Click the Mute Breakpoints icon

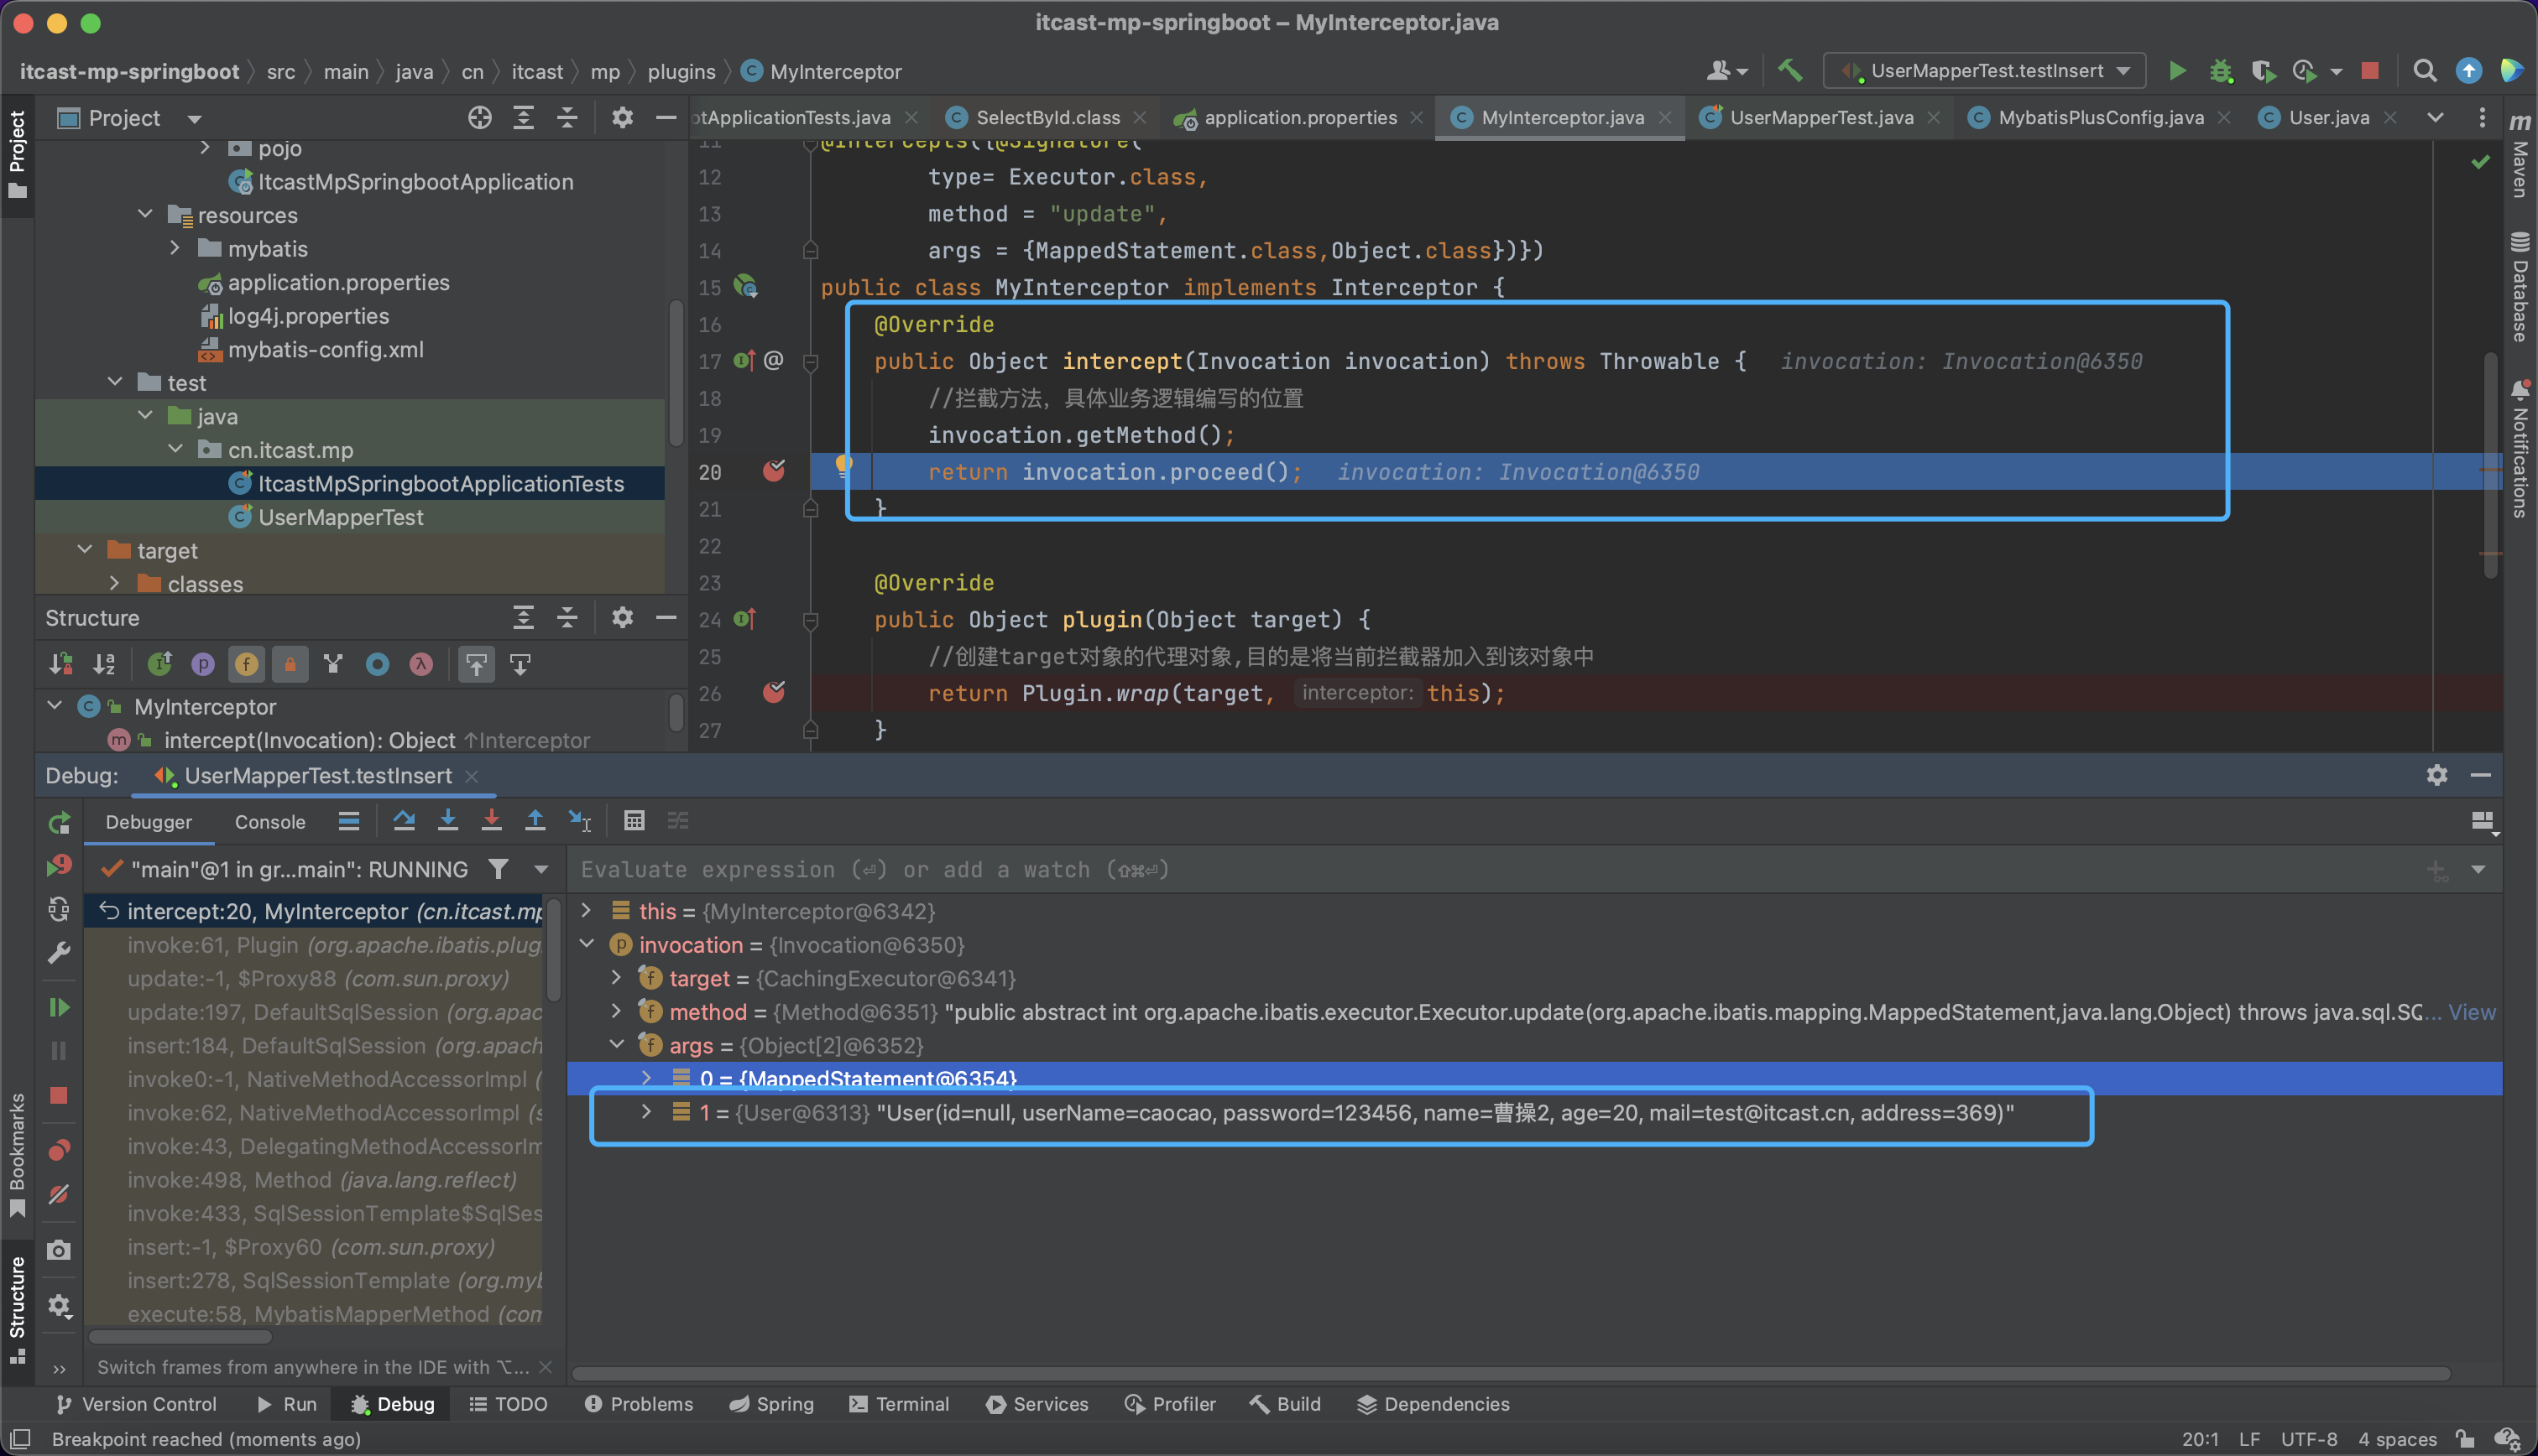59,1195
